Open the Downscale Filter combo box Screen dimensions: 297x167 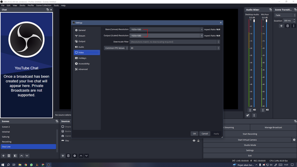pyautogui.click(x=174, y=42)
